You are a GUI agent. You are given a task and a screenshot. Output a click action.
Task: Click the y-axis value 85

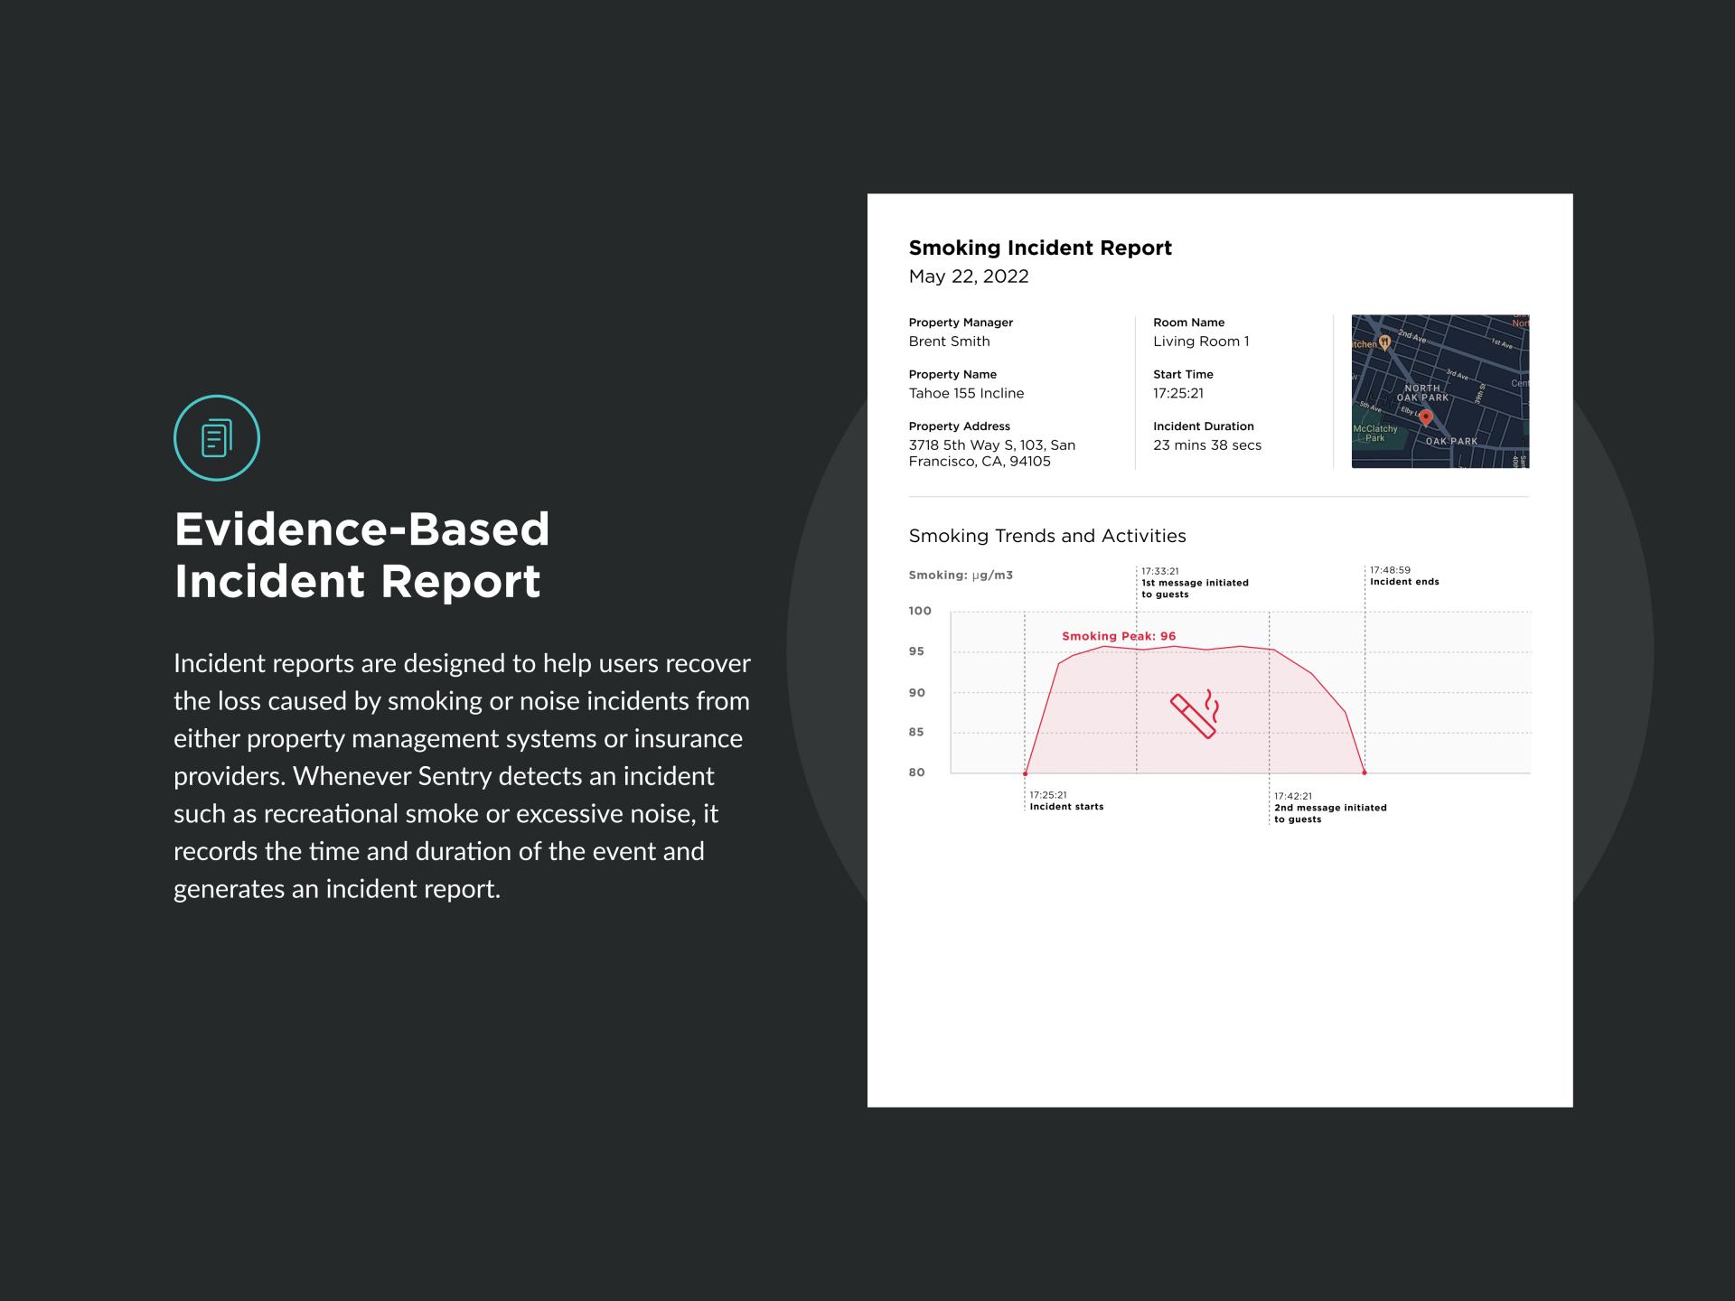pyautogui.click(x=916, y=732)
